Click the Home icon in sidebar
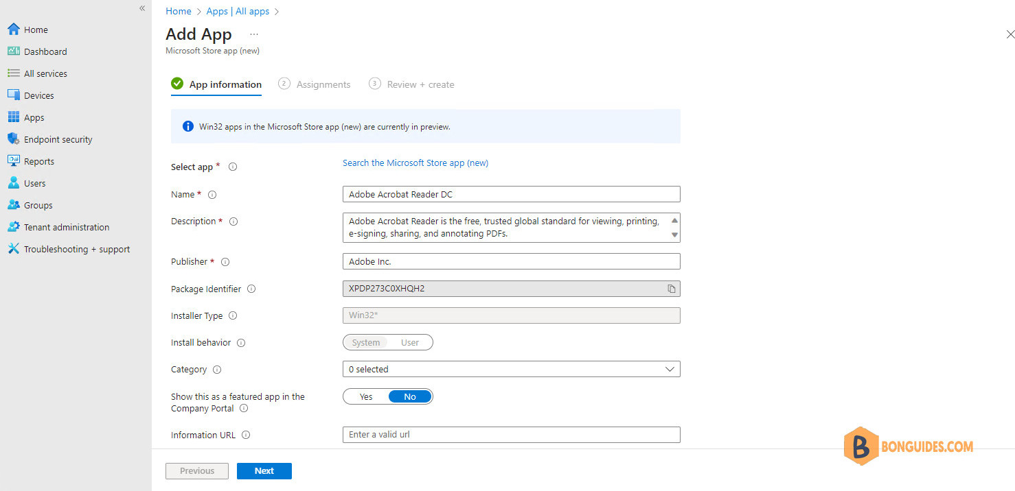 tap(13, 29)
